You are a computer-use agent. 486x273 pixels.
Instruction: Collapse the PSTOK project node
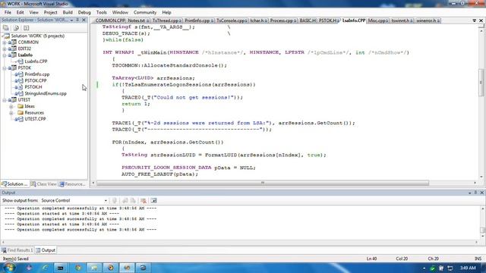[5, 67]
